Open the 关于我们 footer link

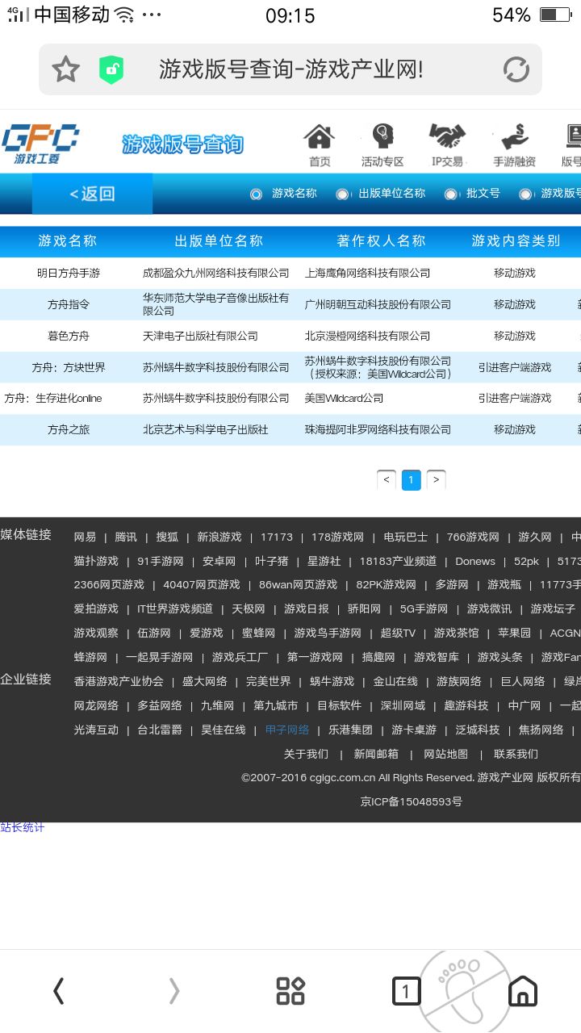(306, 754)
